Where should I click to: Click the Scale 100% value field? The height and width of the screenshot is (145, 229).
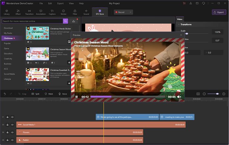pos(217,32)
